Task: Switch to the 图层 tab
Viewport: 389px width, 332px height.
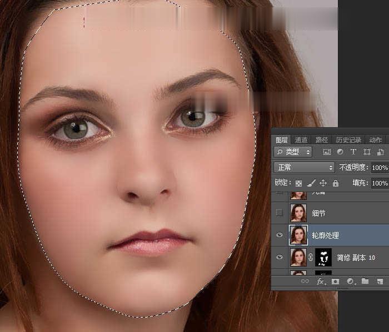Action: (x=282, y=140)
